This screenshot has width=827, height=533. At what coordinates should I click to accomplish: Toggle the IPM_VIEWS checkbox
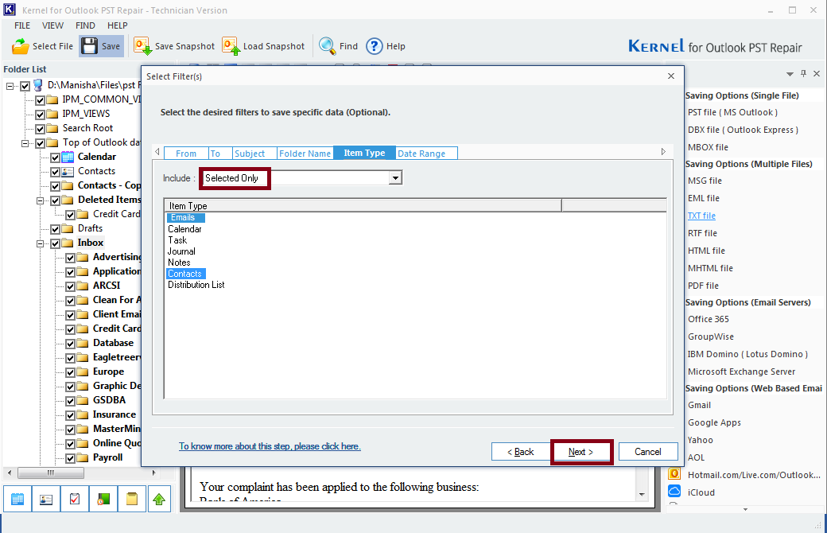(40, 115)
